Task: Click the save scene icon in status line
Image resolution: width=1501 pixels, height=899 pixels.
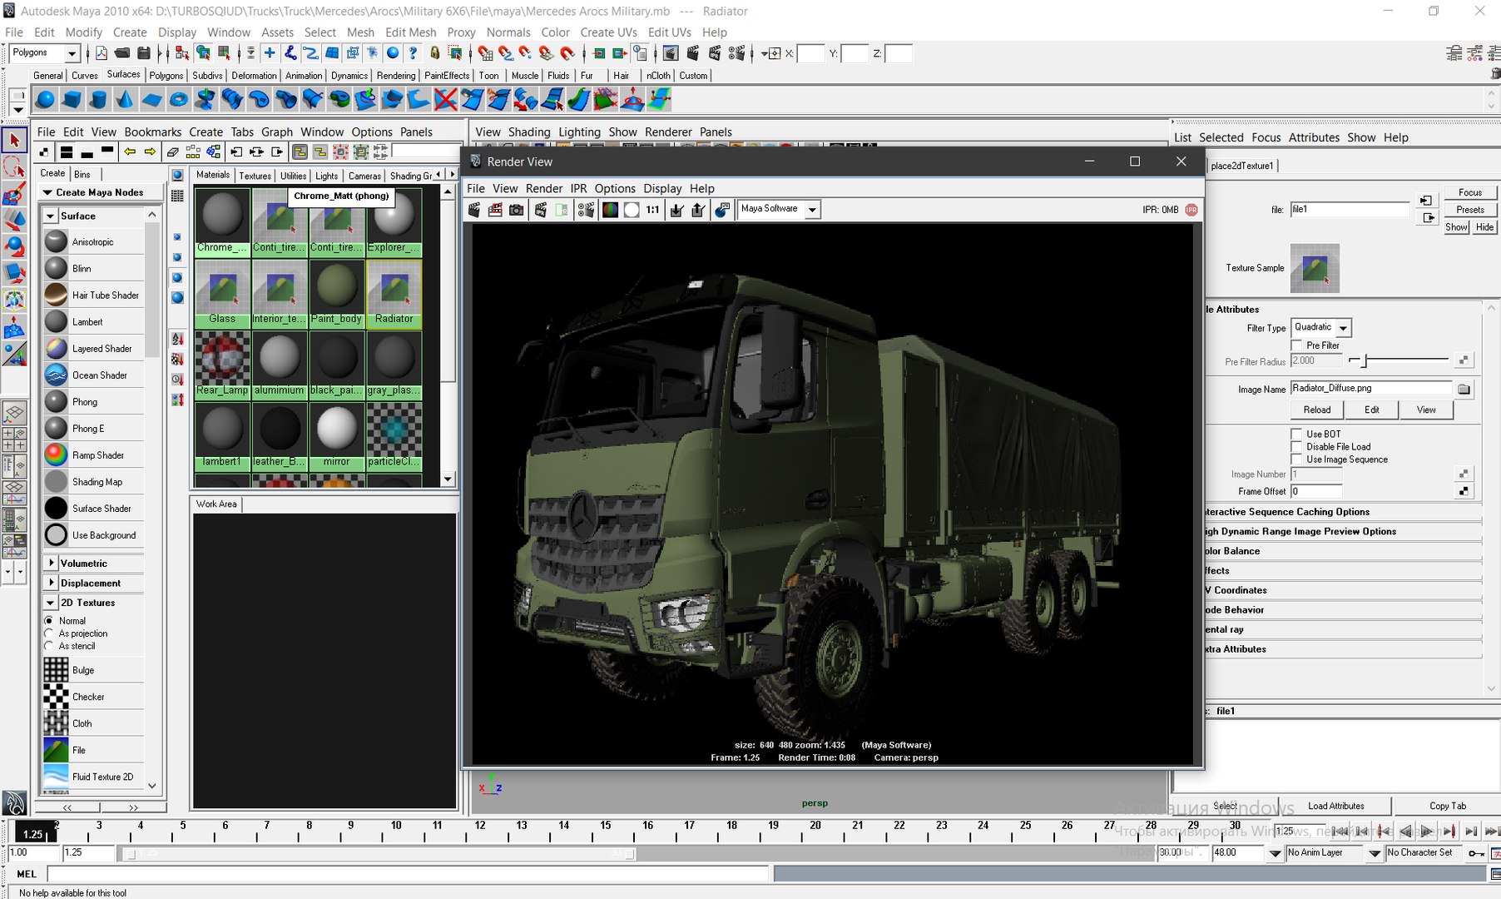Action: click(143, 53)
